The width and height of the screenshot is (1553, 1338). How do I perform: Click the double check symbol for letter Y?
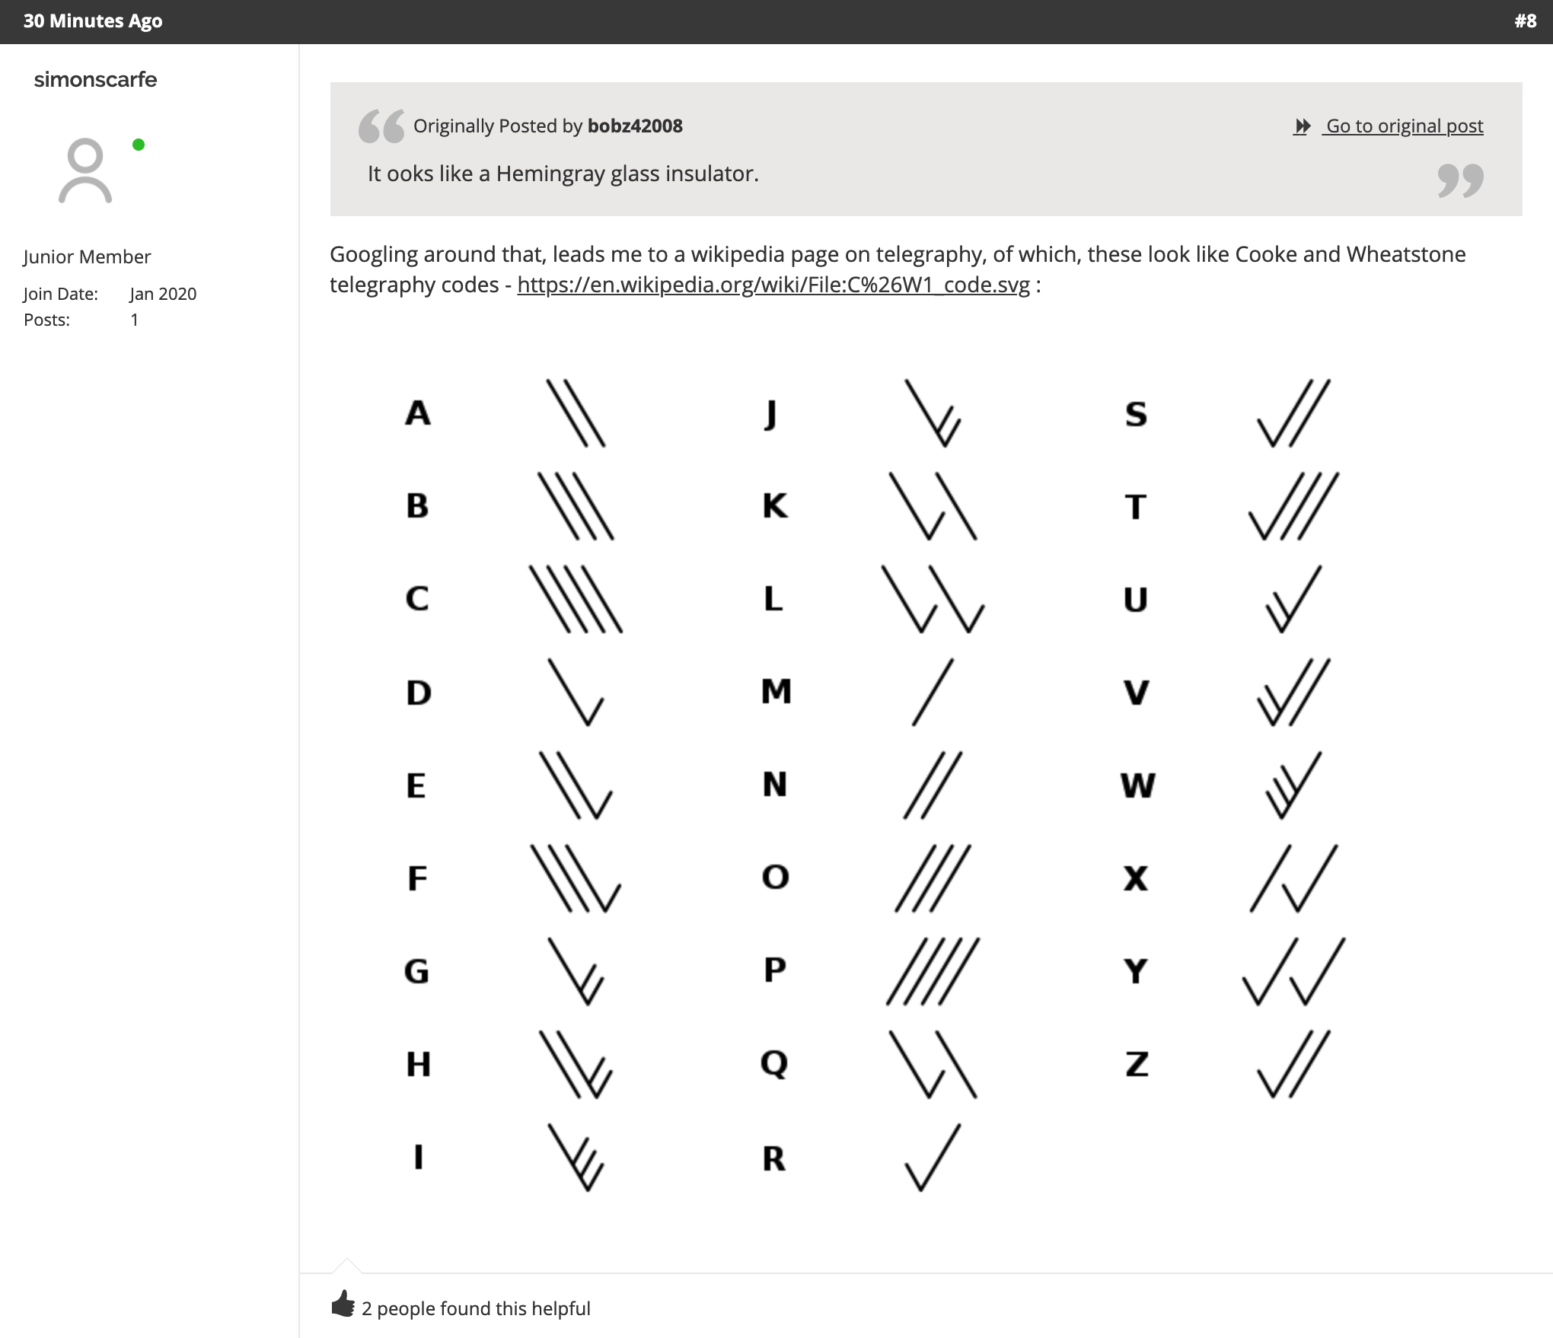click(x=1293, y=971)
